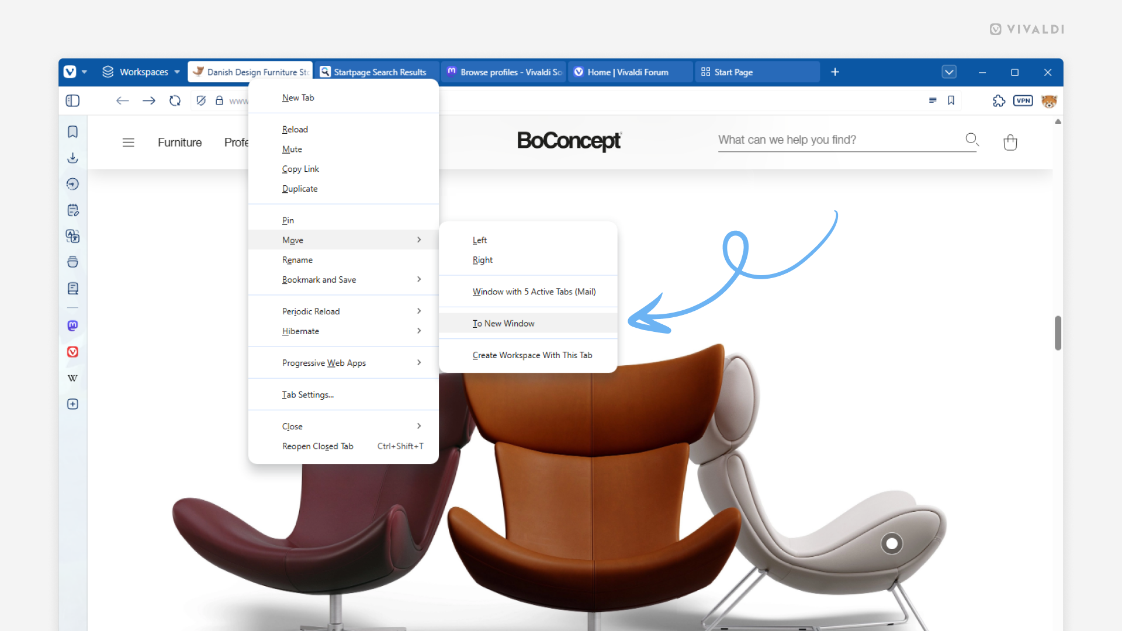The width and height of the screenshot is (1122, 631).
Task: Open the red panda profile avatar
Action: pos(1049,100)
